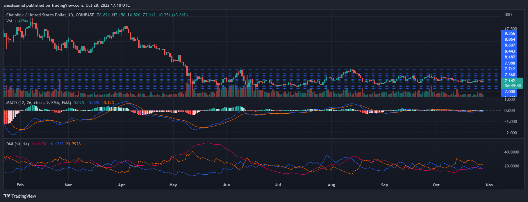Viewport: 528px width, 202px height.
Task: Click the published on TradingView.com header text
Action: click(x=67, y=5)
